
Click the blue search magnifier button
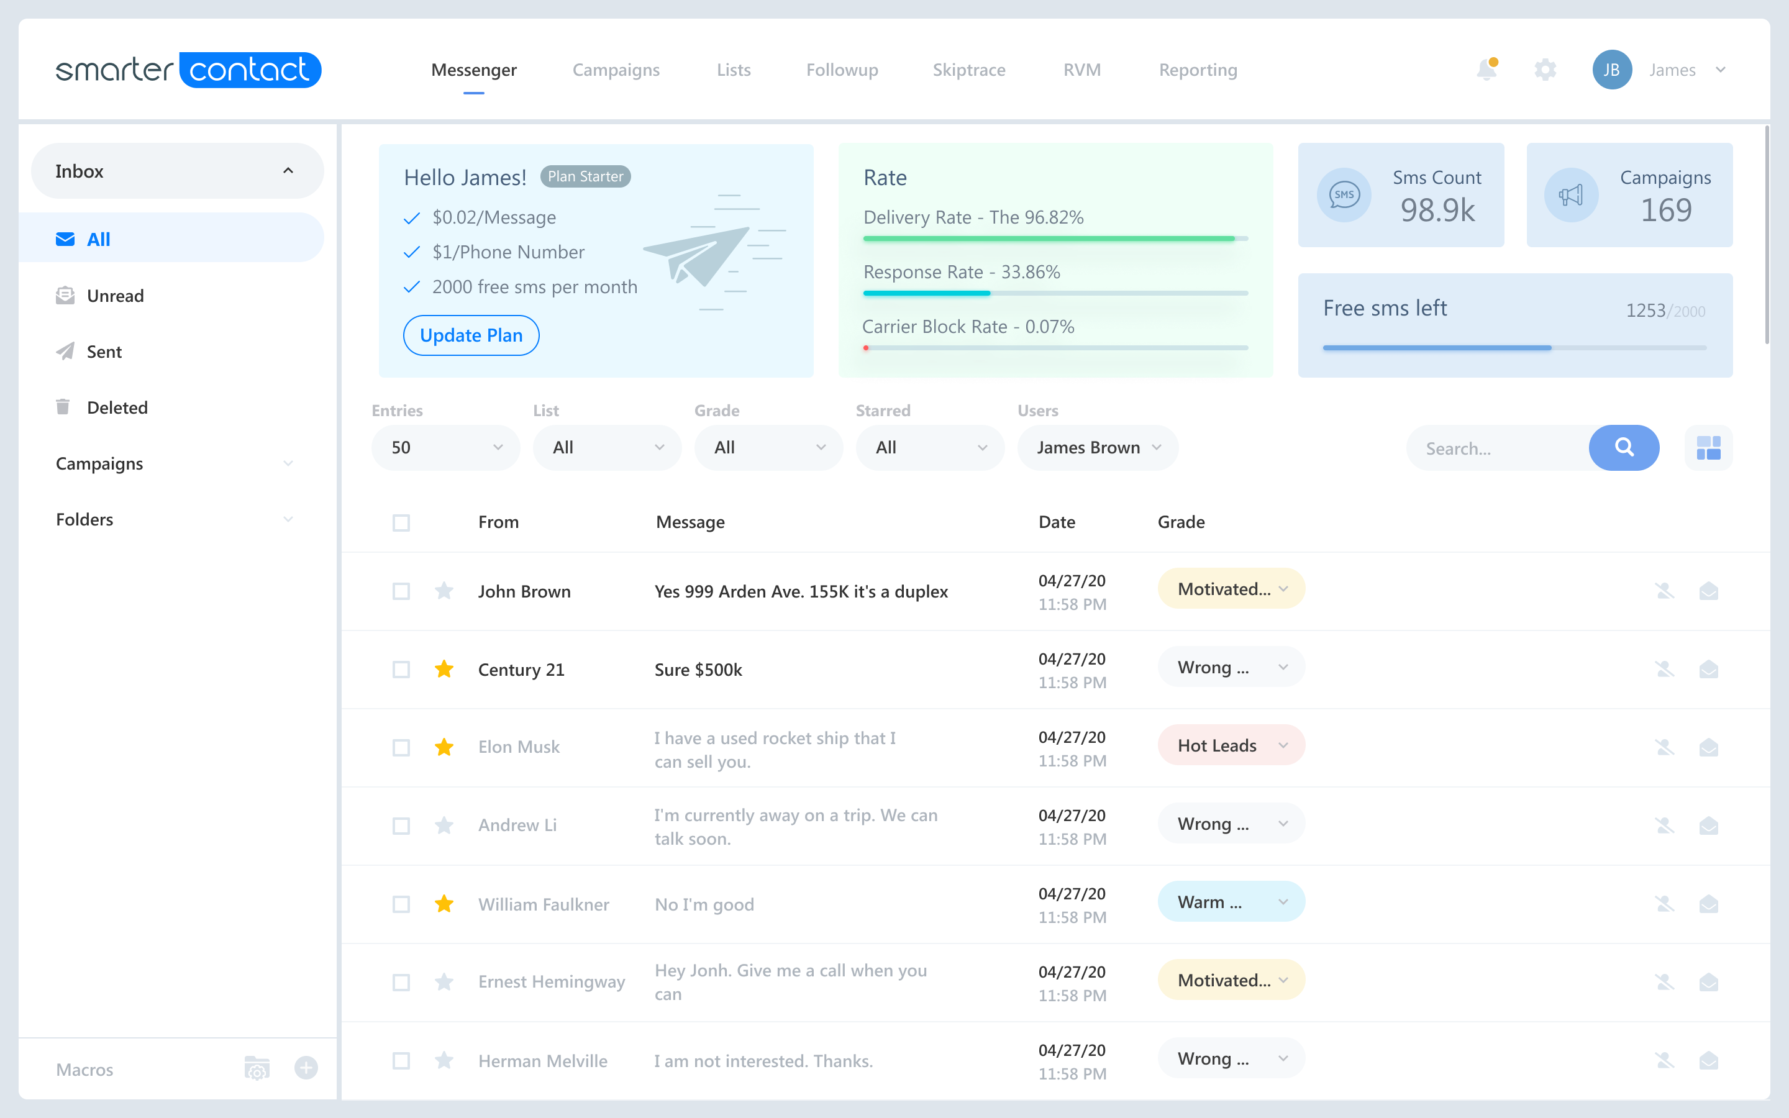coord(1623,447)
